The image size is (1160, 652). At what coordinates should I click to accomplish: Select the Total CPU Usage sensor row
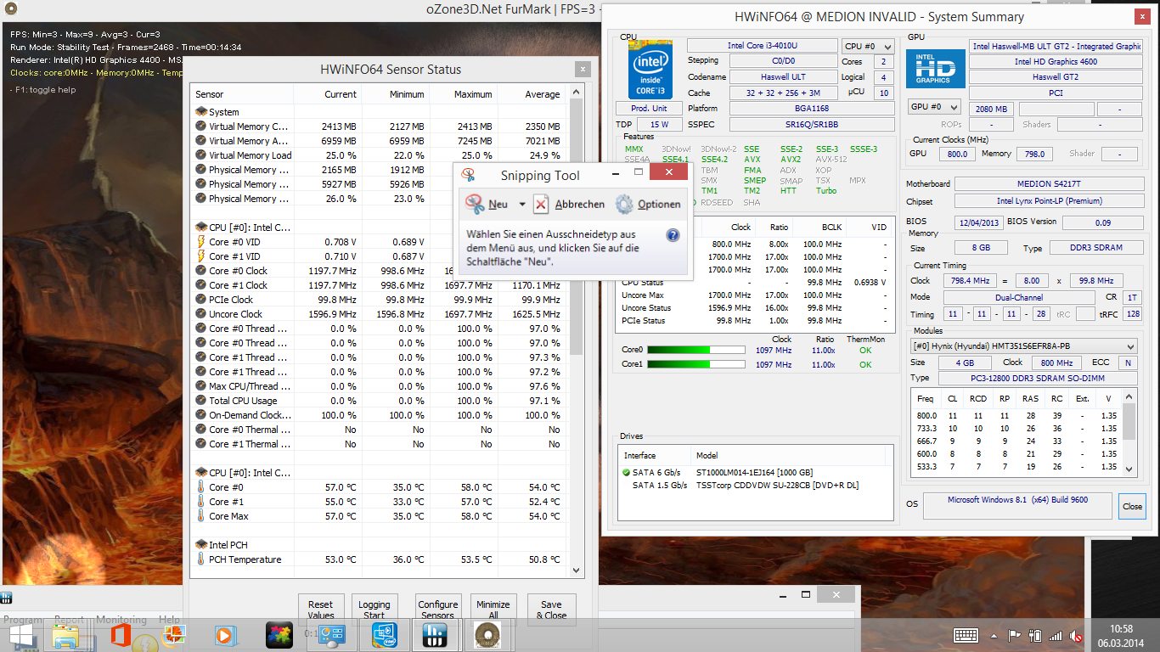378,401
